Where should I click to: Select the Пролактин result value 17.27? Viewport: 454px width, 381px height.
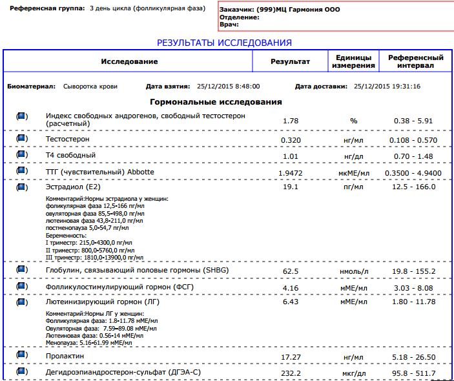pyautogui.click(x=290, y=356)
